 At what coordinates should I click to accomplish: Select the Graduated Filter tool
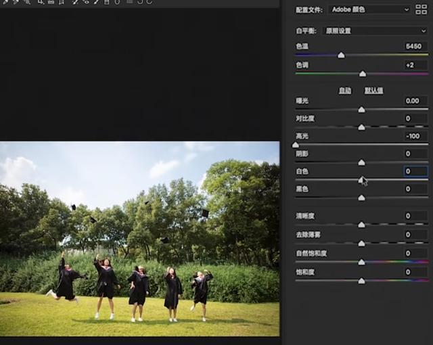pyautogui.click(x=106, y=2)
